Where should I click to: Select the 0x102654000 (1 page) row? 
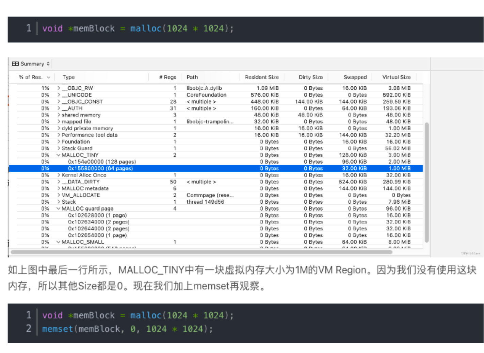pos(216,235)
